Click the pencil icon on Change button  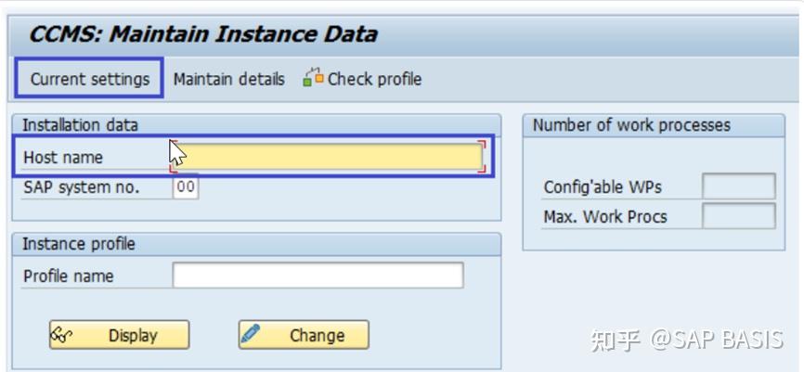click(251, 334)
